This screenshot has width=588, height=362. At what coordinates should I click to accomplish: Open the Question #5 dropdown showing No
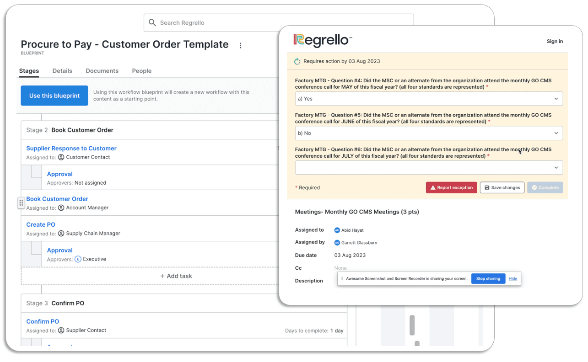tap(429, 133)
